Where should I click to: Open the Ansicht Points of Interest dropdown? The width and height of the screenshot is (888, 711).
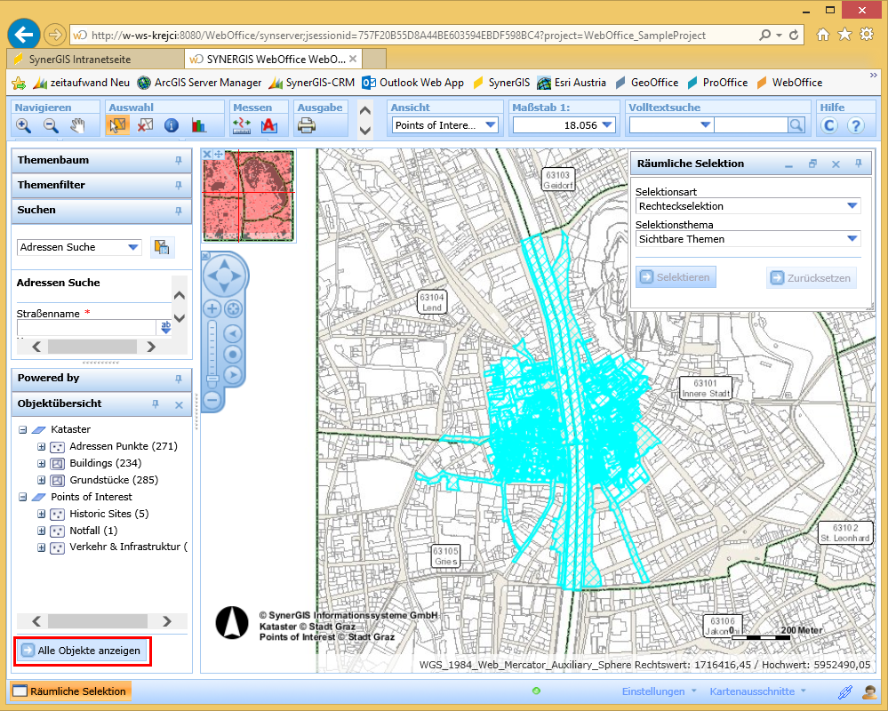click(x=491, y=125)
